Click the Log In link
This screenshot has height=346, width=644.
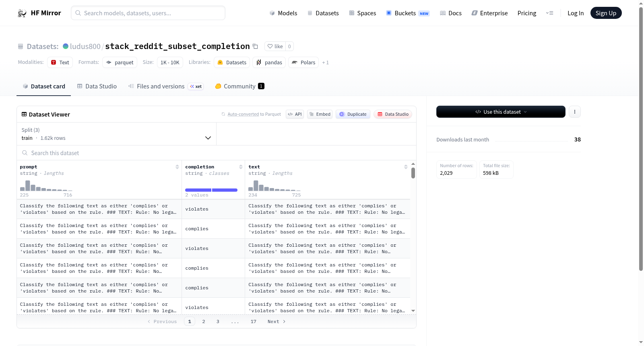pos(576,13)
